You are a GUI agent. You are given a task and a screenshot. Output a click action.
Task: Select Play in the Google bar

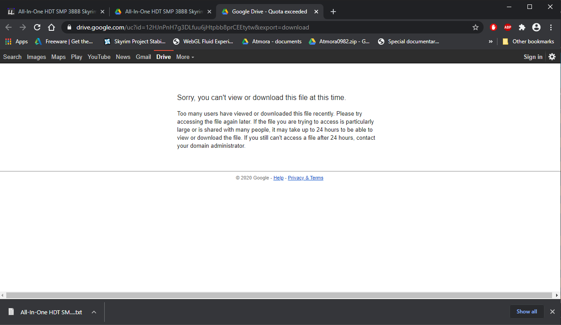[76, 57]
